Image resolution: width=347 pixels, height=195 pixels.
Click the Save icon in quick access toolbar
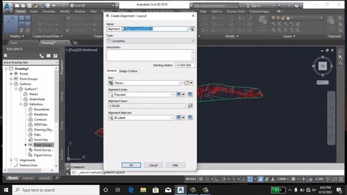point(29,5)
